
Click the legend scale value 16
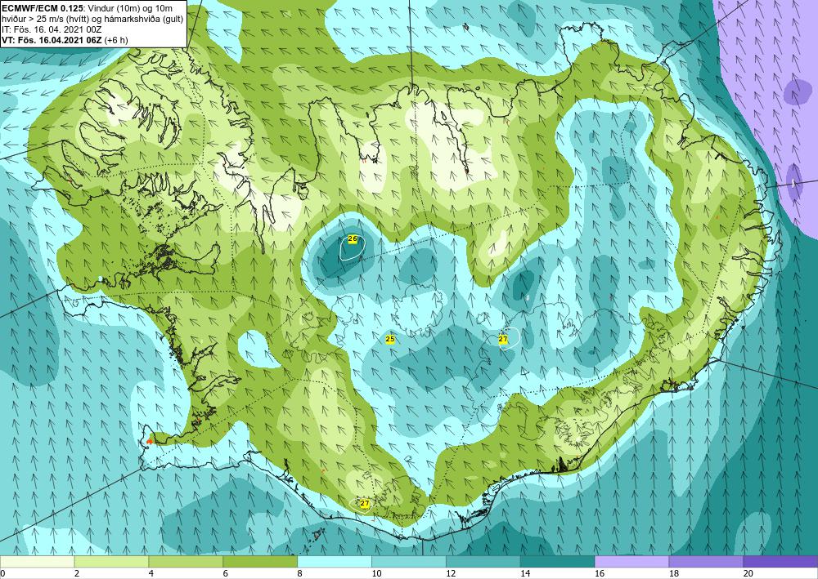tap(600, 574)
